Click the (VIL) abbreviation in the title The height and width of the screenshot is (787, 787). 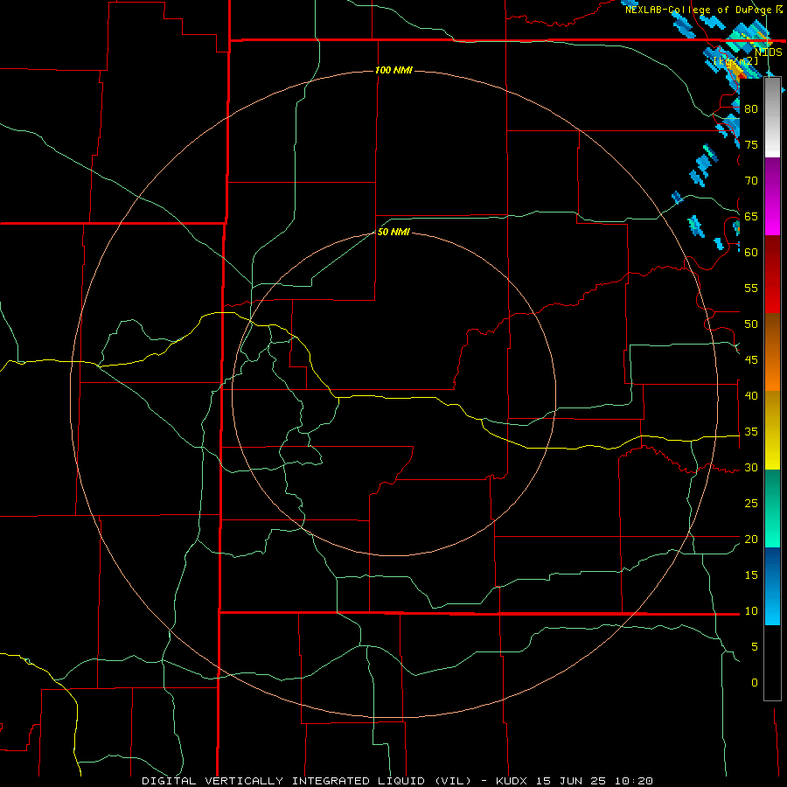coord(453,781)
